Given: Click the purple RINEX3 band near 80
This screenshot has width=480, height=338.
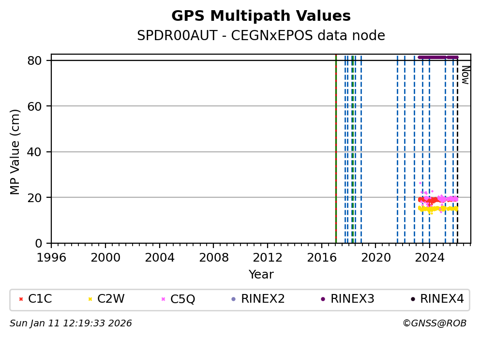Looking at the screenshot, I should [438, 57].
